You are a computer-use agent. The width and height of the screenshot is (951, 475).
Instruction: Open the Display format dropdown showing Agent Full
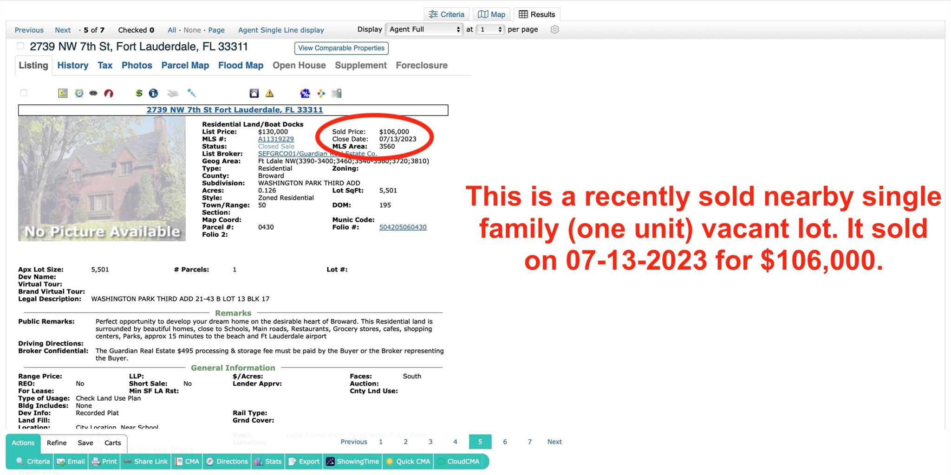pyautogui.click(x=424, y=30)
